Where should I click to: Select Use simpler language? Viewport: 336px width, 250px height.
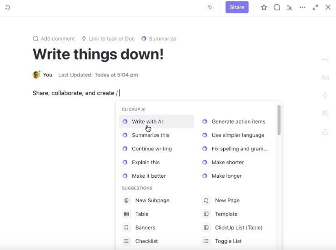236,135
